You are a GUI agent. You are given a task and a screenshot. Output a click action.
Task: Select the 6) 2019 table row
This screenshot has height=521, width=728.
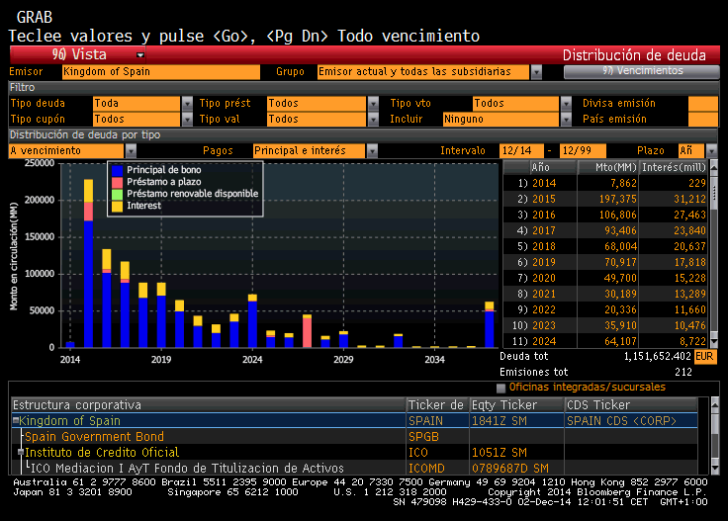click(x=605, y=262)
